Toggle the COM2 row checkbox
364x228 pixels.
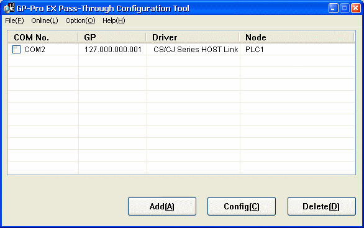click(16, 49)
